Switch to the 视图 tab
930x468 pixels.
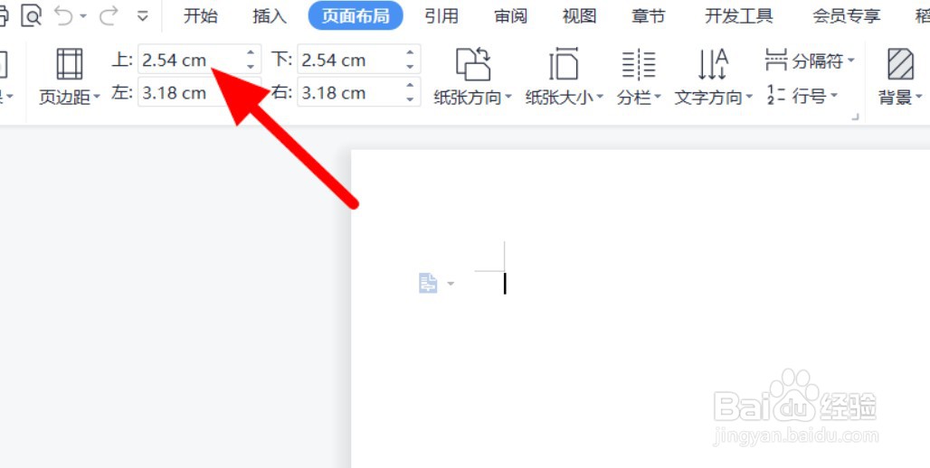coord(580,16)
